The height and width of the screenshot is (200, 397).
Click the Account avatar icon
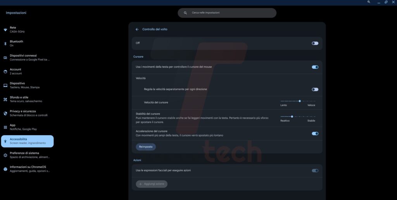5,72
